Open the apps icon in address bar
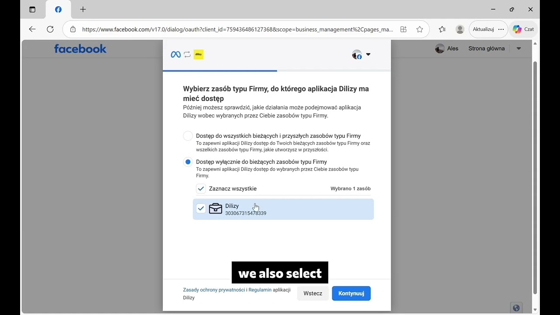Image resolution: width=560 pixels, height=315 pixels. click(x=403, y=29)
